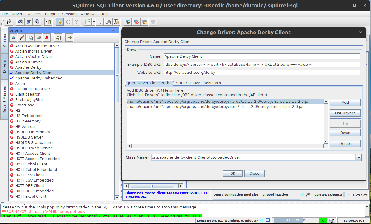Select the Drivers side tab

4,67
